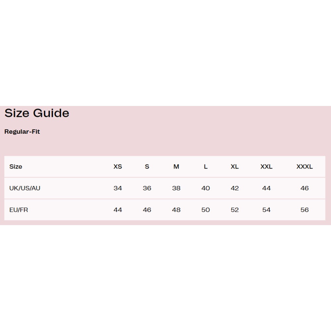
Task: Select UK size 38 cell
Action: pyautogui.click(x=176, y=188)
